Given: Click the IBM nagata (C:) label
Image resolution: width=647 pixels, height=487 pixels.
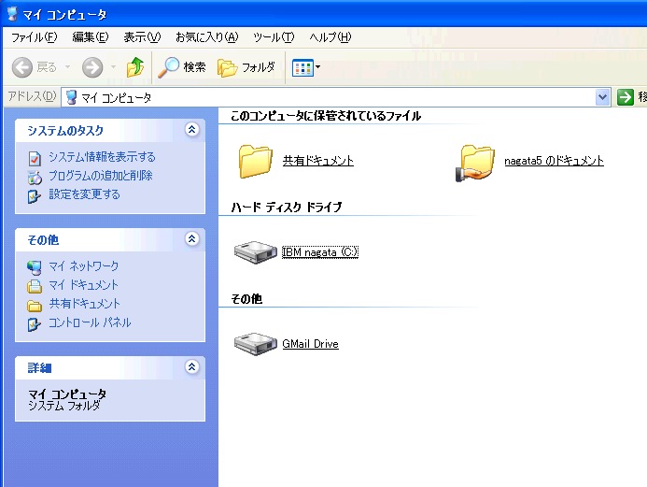Looking at the screenshot, I should tap(320, 252).
